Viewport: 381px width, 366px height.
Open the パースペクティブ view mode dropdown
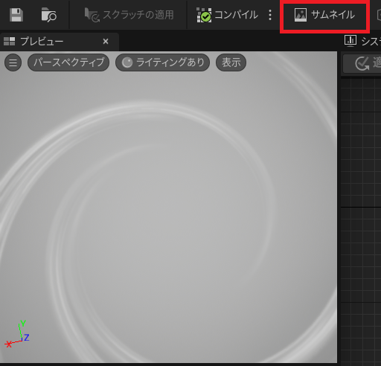click(x=68, y=62)
